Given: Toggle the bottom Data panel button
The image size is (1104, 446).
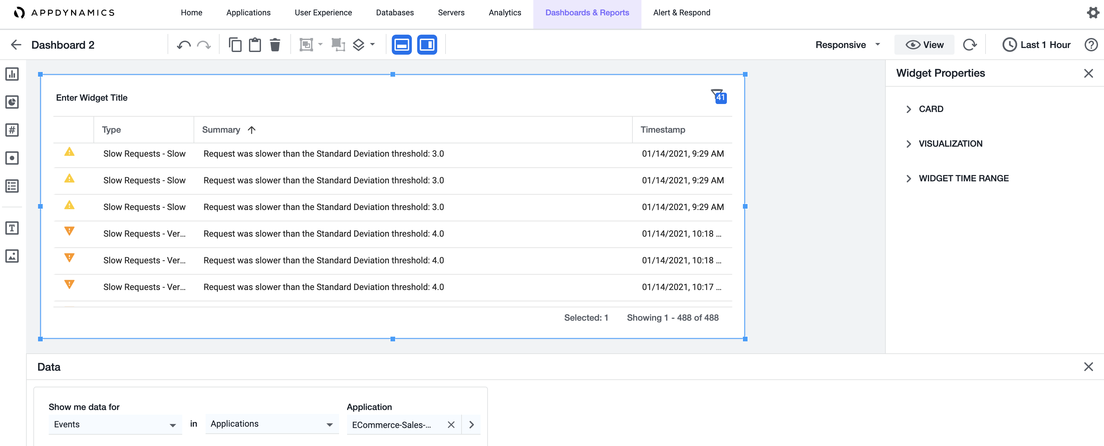Looking at the screenshot, I should [x=401, y=45].
